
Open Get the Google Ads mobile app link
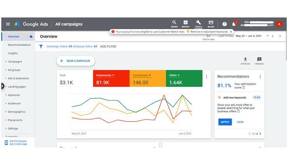coord(18,142)
